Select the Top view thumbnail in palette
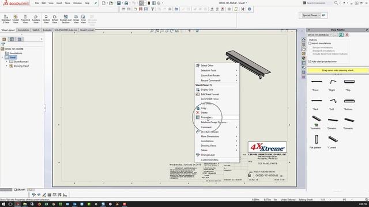The image size is (369, 207). click(349, 82)
